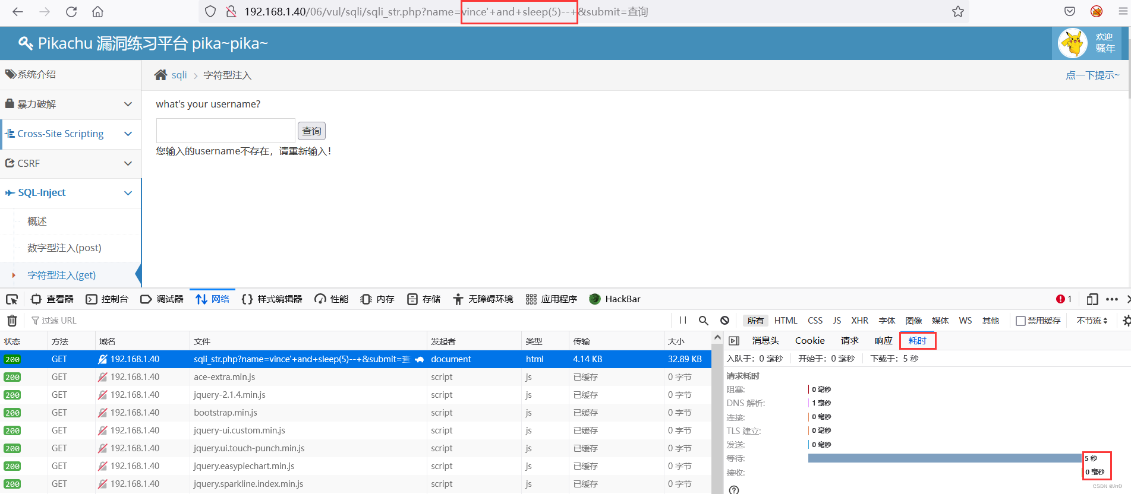Expand the Cross-Site Scripting sidebar menu
The image size is (1131, 494).
click(x=70, y=134)
